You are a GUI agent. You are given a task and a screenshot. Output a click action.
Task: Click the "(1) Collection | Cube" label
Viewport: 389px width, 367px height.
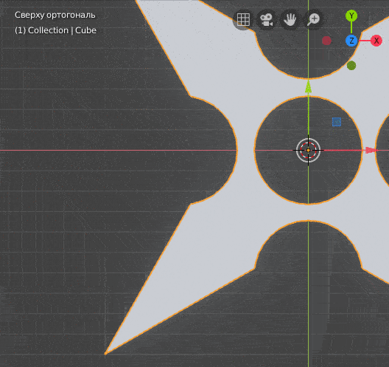click(x=55, y=30)
